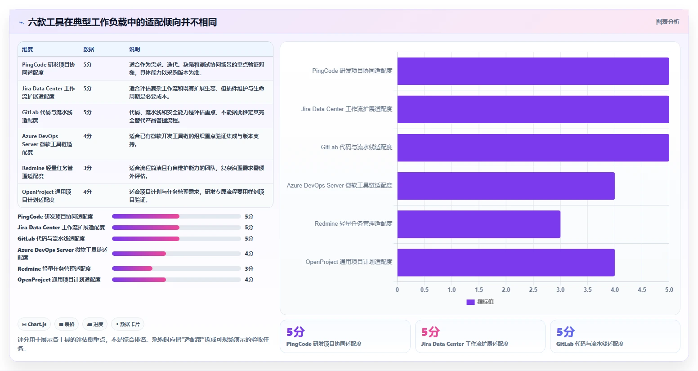Viewport: 698px width, 371px height.
Task: Click the Redmine chart bar
Action: point(479,224)
